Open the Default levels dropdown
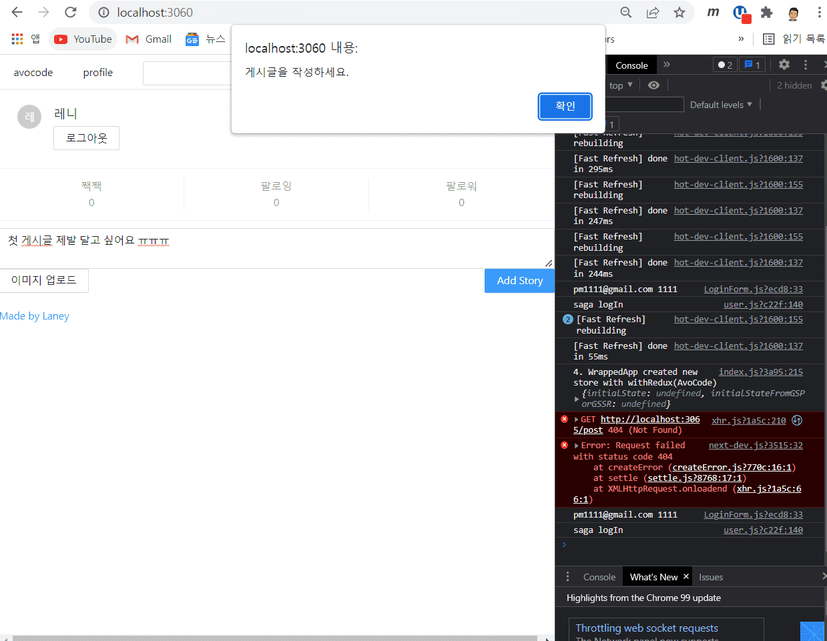827x641 pixels. [721, 105]
